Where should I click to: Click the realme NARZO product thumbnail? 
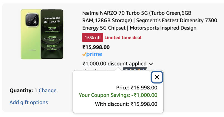(42, 34)
